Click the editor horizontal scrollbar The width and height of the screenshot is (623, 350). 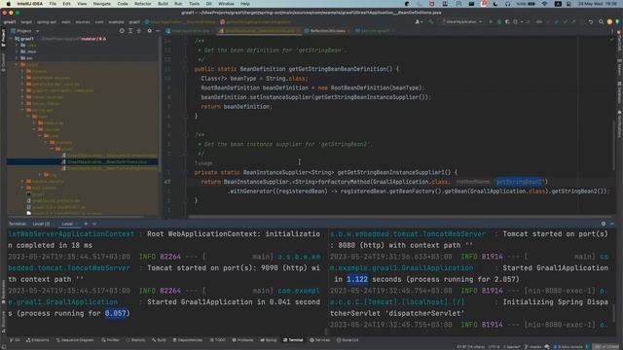pos(399,217)
